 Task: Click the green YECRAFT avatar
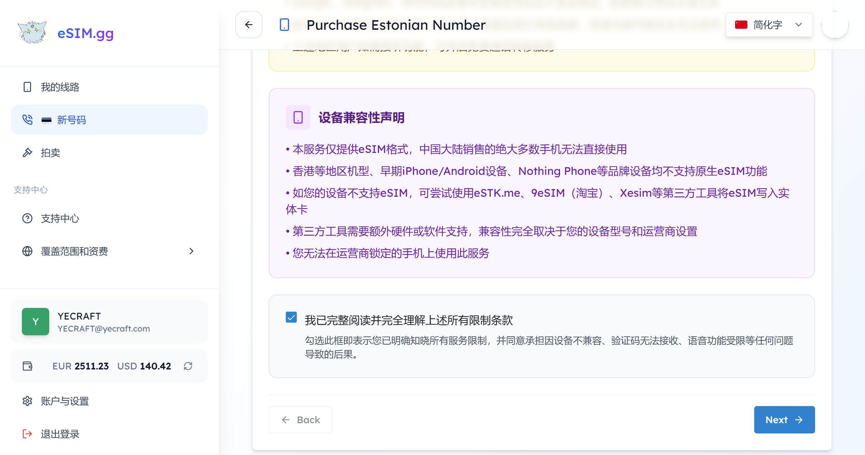(x=35, y=321)
